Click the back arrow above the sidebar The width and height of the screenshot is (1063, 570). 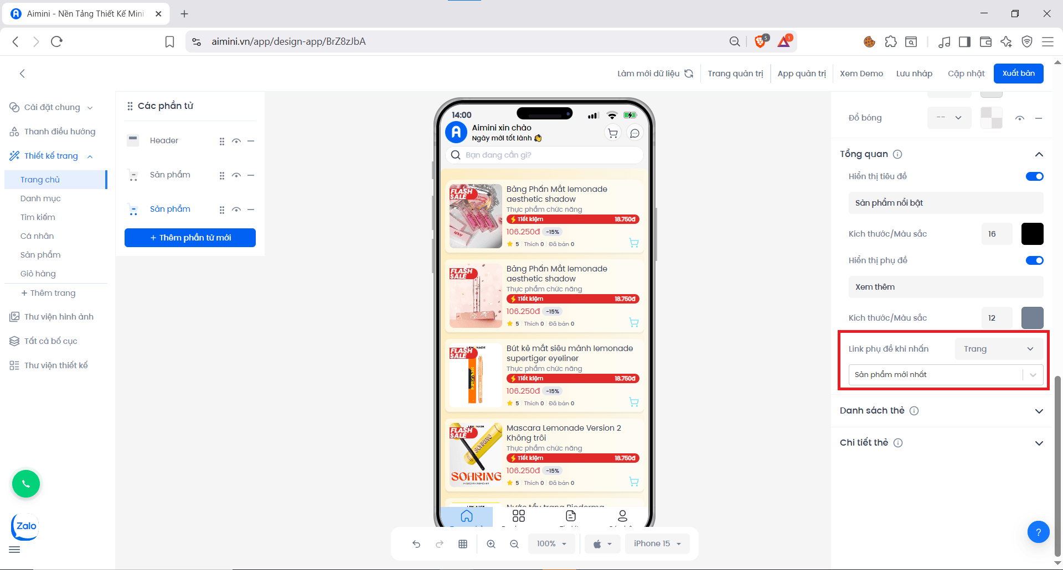tap(22, 74)
